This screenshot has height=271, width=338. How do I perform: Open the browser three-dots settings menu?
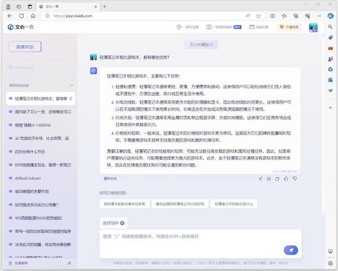coord(319,16)
